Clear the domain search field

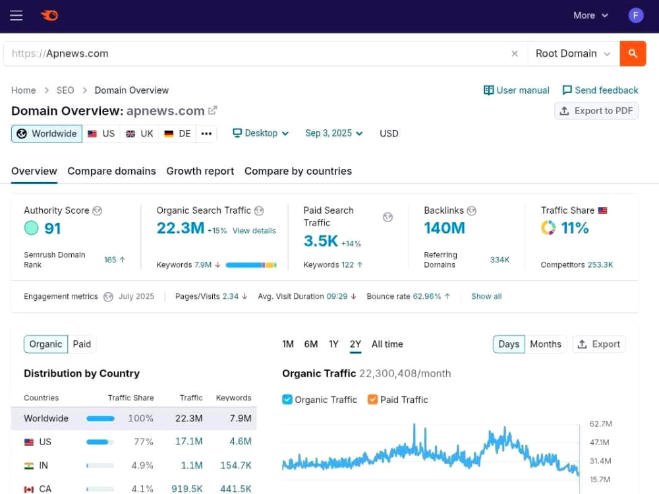[x=515, y=53]
